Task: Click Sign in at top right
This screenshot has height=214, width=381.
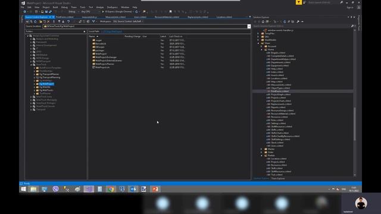Action: (x=350, y=8)
